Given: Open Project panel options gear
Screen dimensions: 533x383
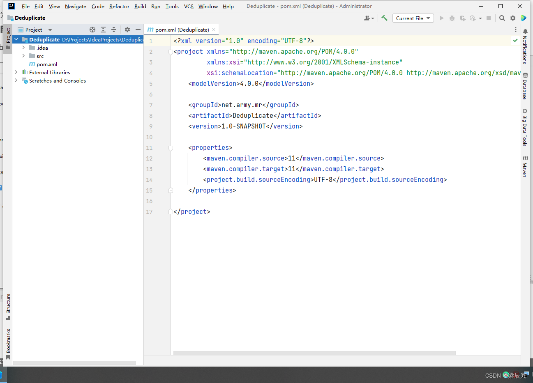Looking at the screenshot, I should 127,30.
